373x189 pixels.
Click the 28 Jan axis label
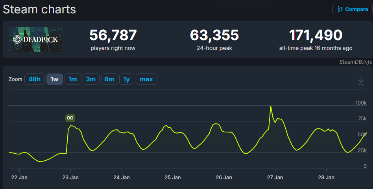coord(326,177)
